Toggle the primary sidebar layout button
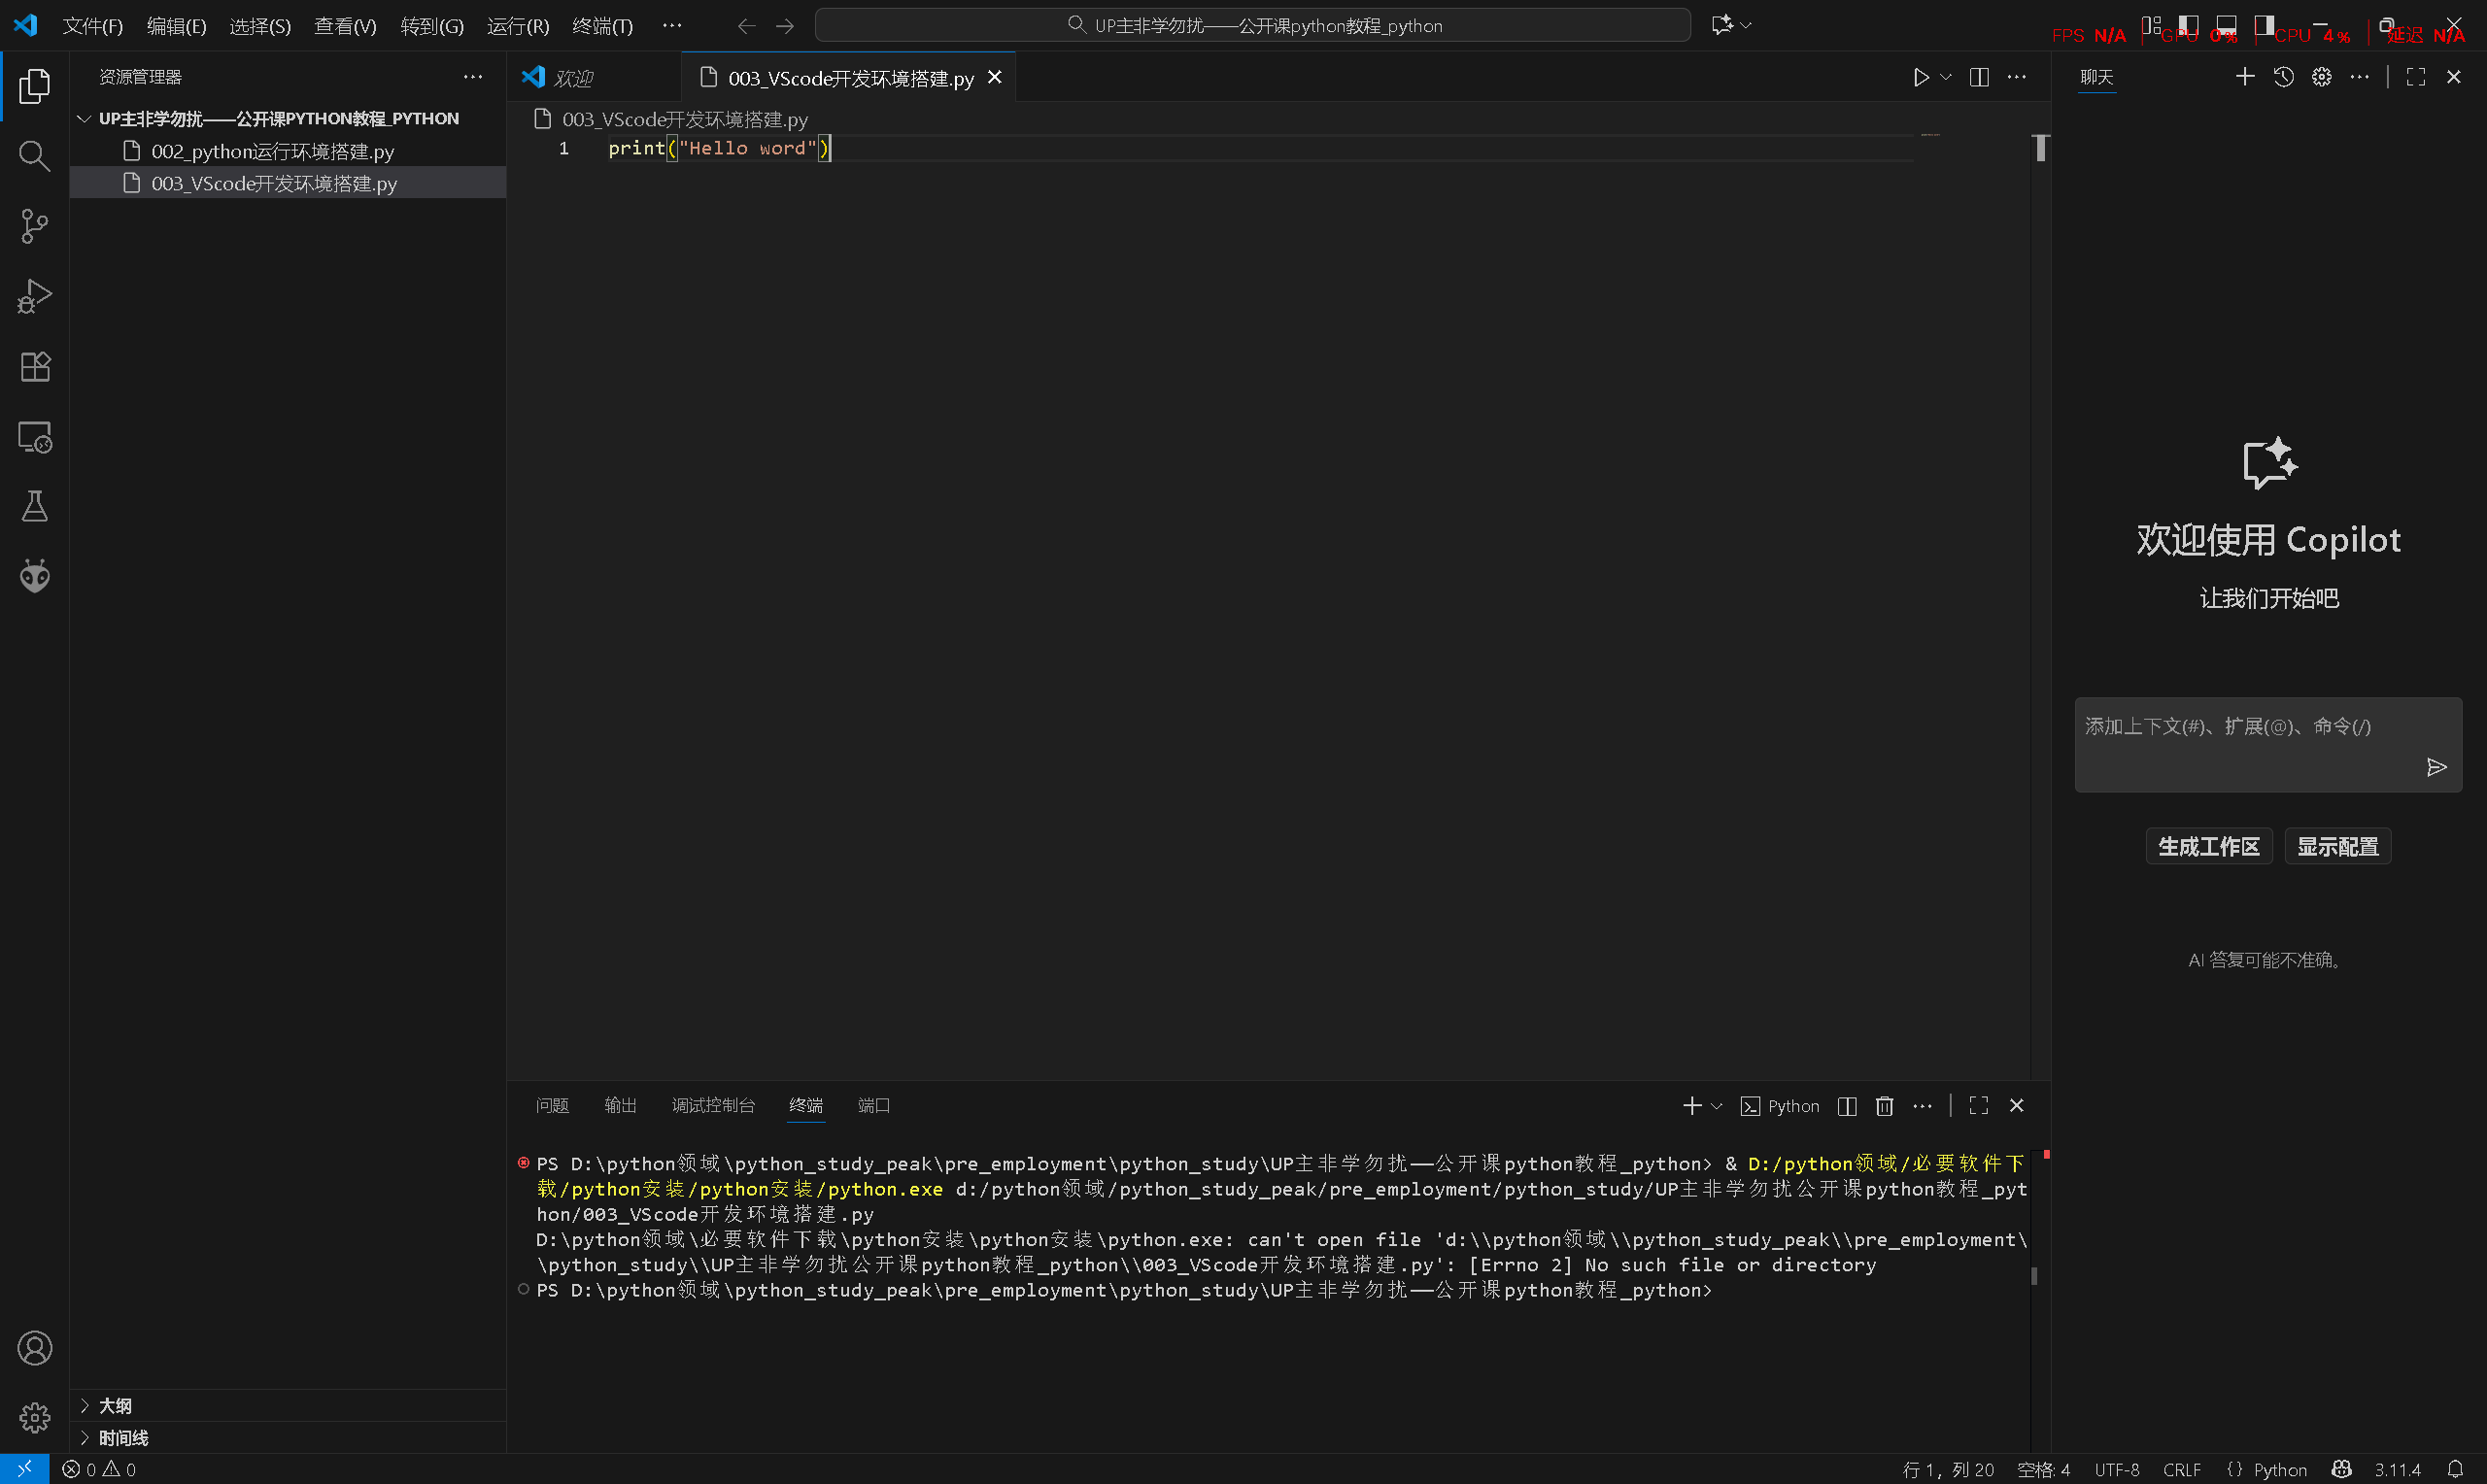The image size is (2487, 1484). coord(2188,25)
